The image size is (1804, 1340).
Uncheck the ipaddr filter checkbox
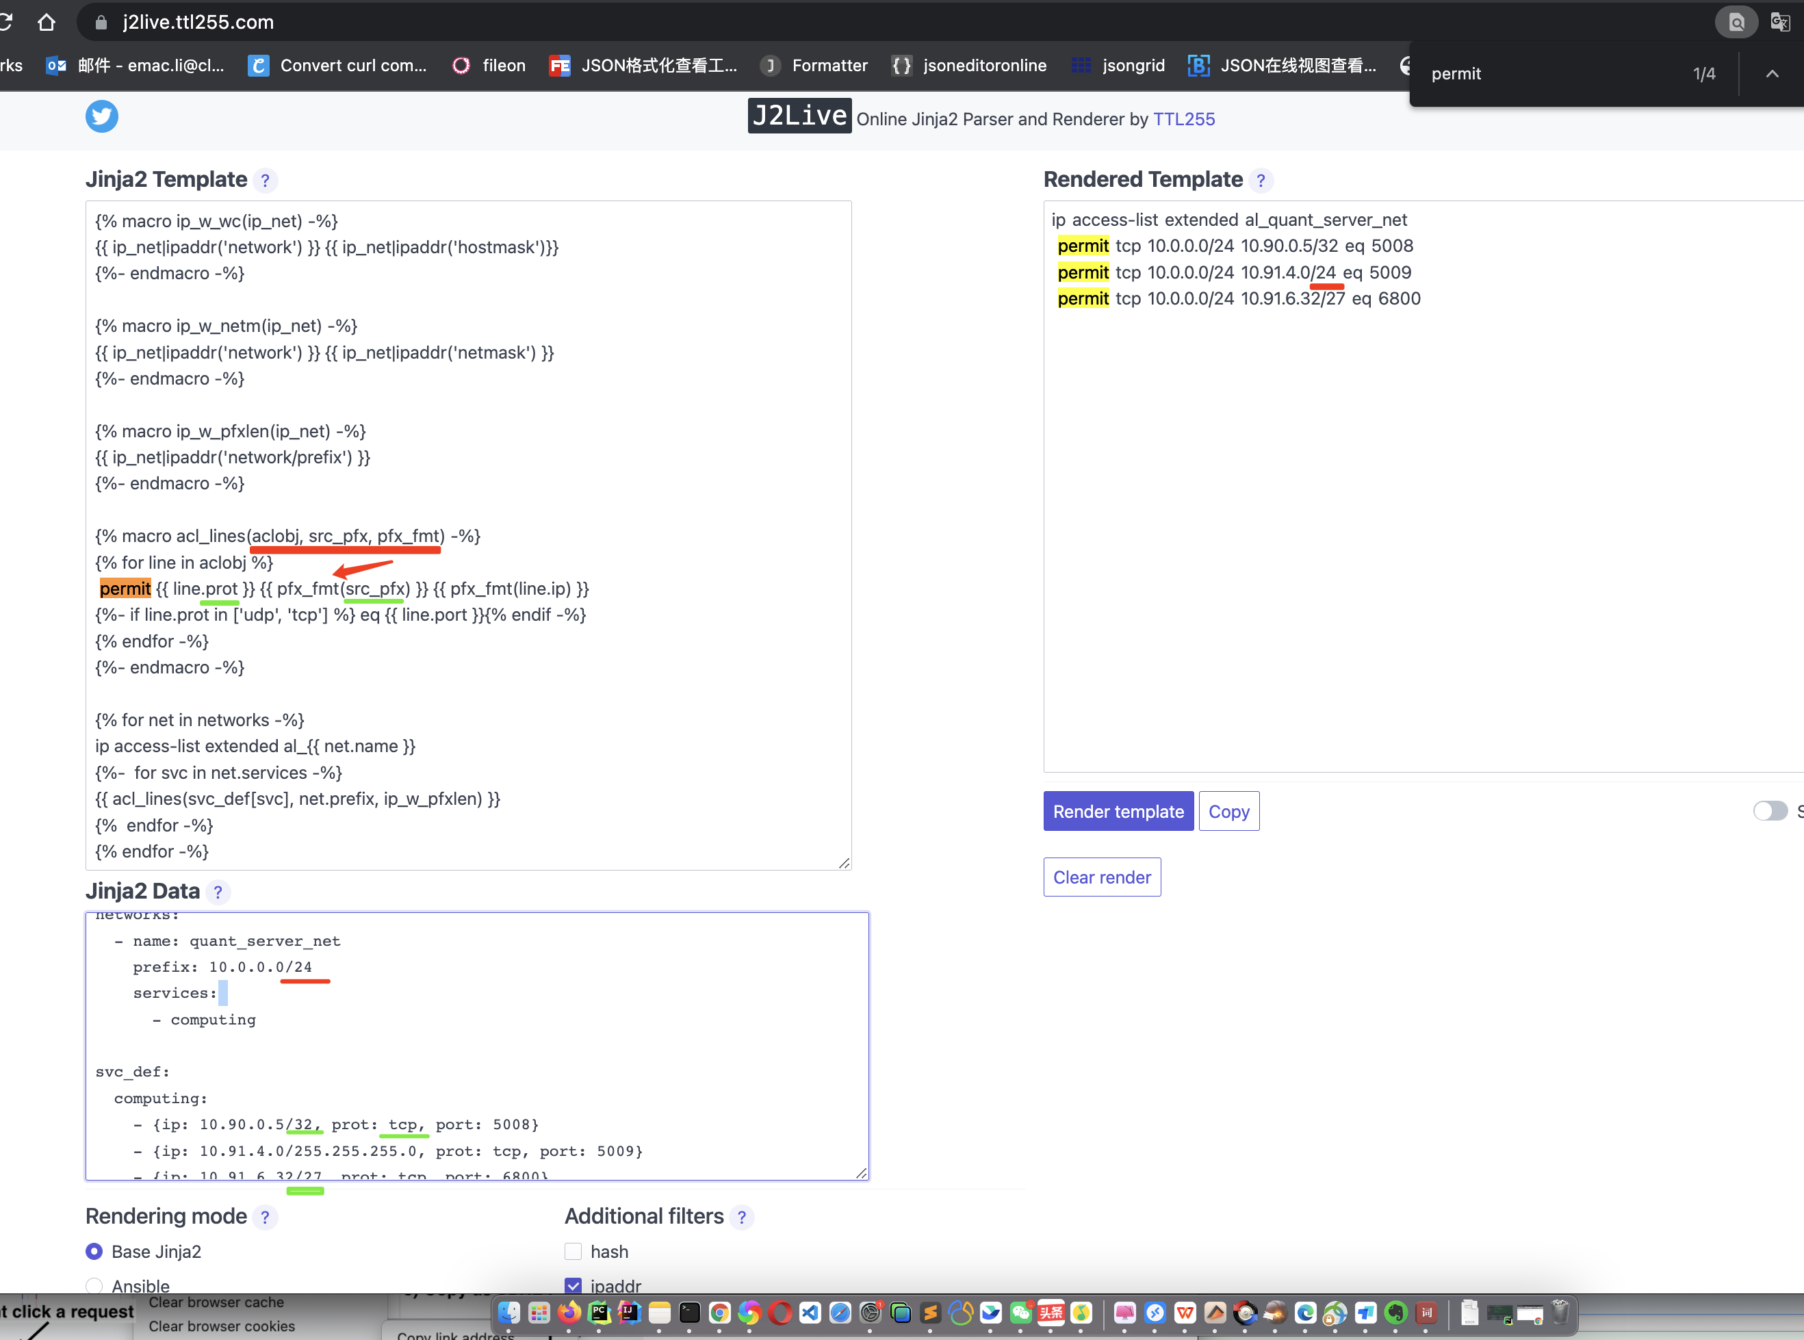574,1286
